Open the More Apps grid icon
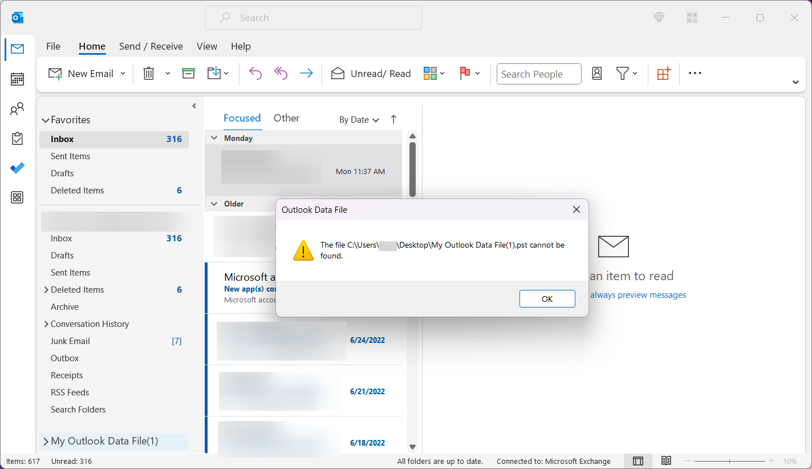This screenshot has width=812, height=469. point(17,197)
